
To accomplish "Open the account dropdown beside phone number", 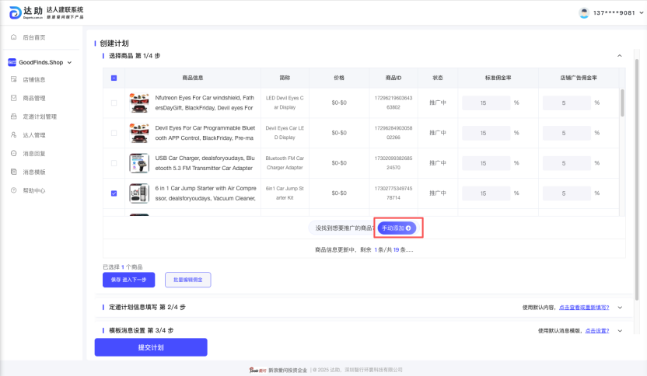I will 639,13.
